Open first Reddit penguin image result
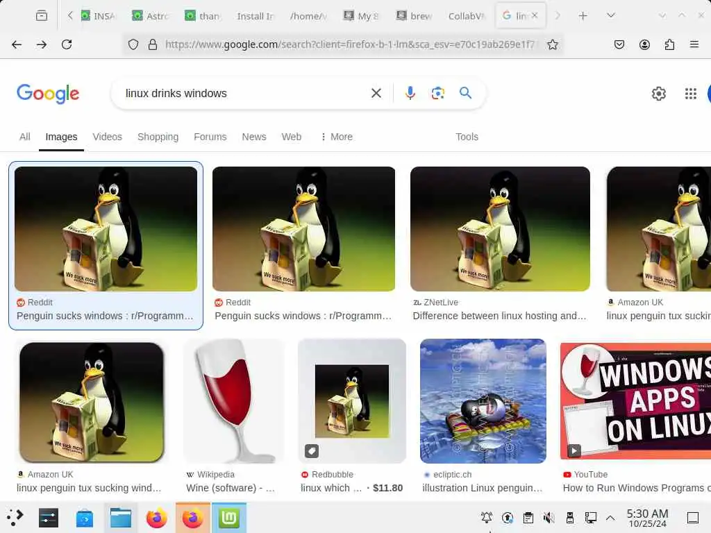 pyautogui.click(x=106, y=229)
